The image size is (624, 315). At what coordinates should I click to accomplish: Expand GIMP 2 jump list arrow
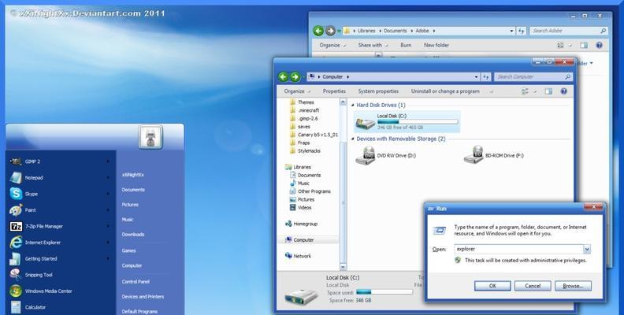108,161
